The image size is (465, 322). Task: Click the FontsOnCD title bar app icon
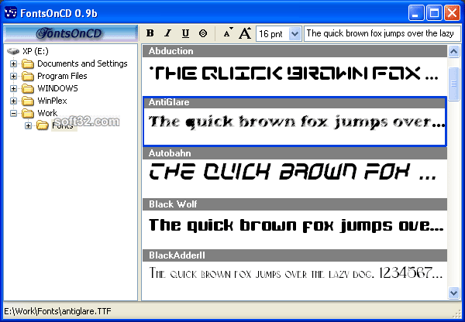click(11, 12)
